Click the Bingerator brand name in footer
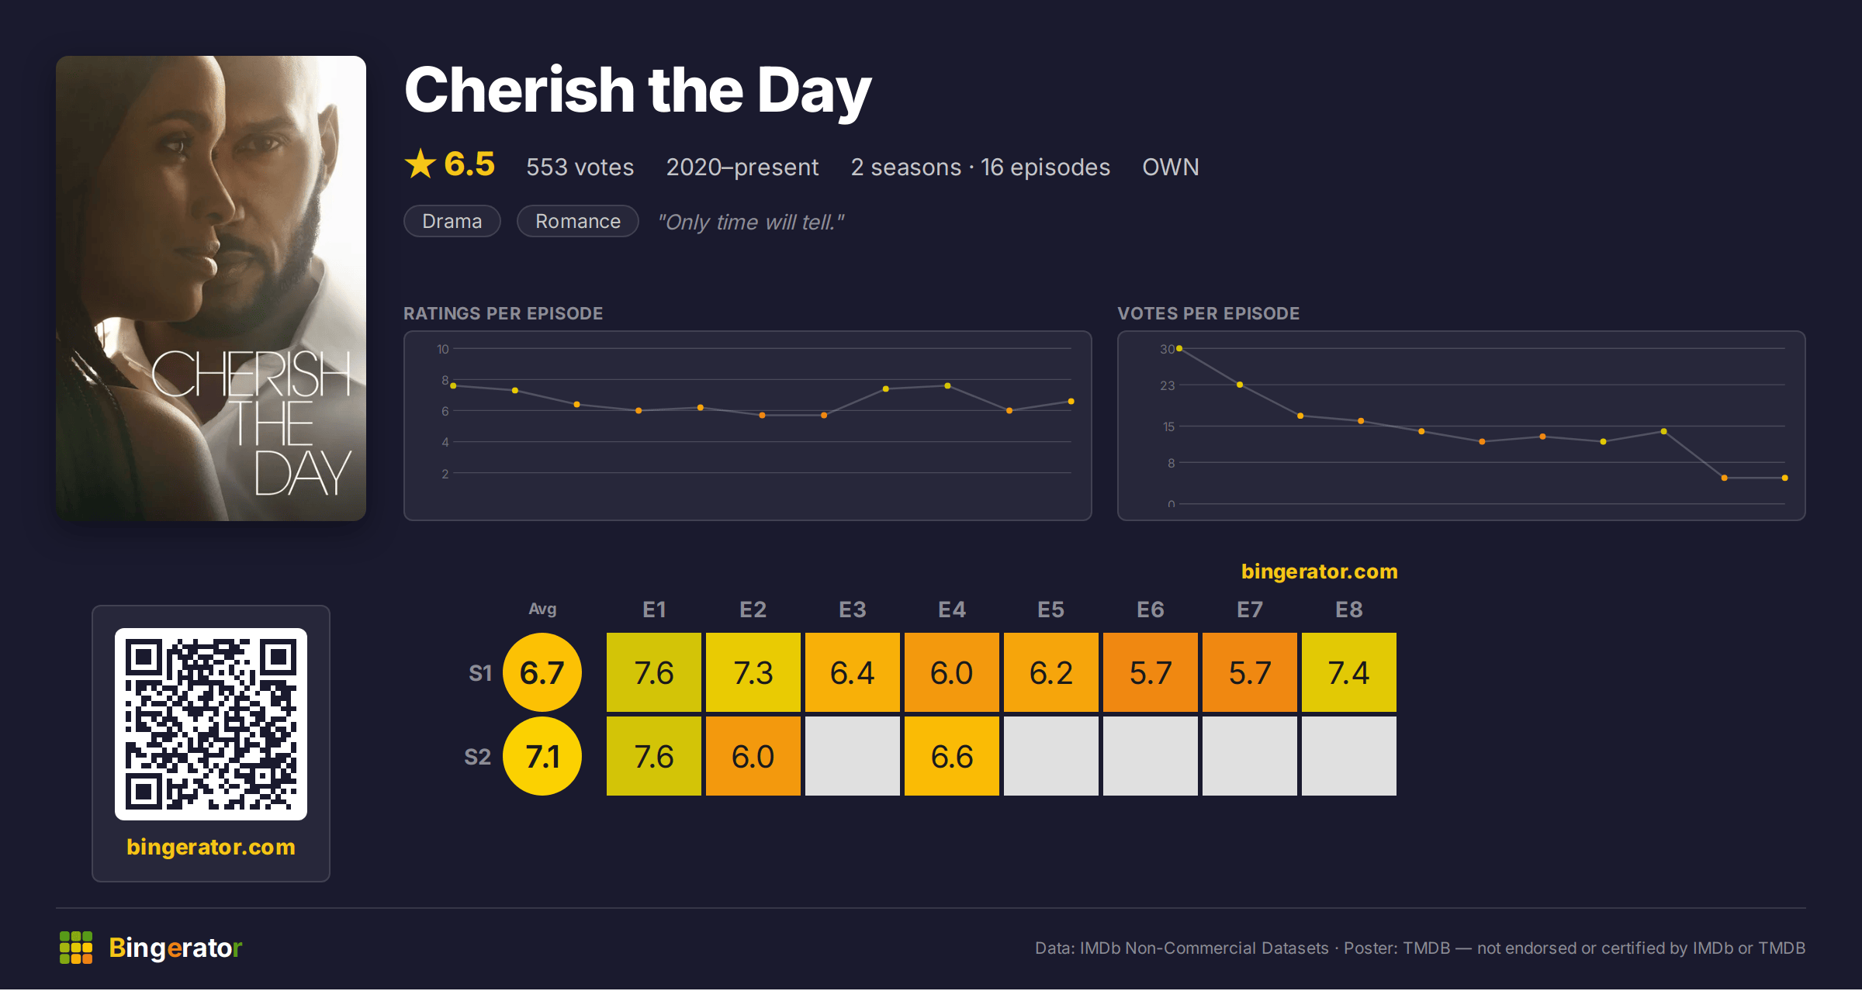Image resolution: width=1862 pixels, height=991 pixels. tap(175, 948)
